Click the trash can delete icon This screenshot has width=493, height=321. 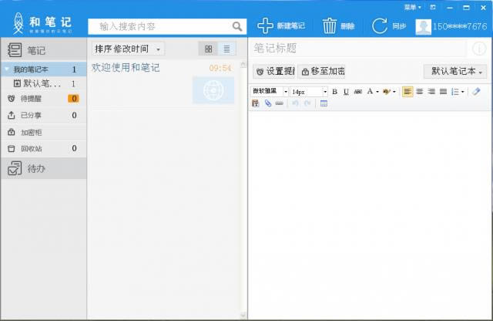click(x=330, y=25)
